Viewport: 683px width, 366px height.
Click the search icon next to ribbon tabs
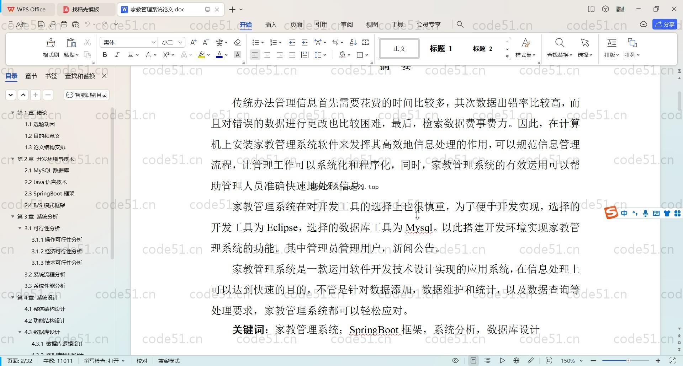[x=460, y=24]
